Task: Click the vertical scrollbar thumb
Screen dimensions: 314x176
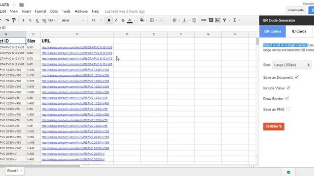Action: click(257, 41)
